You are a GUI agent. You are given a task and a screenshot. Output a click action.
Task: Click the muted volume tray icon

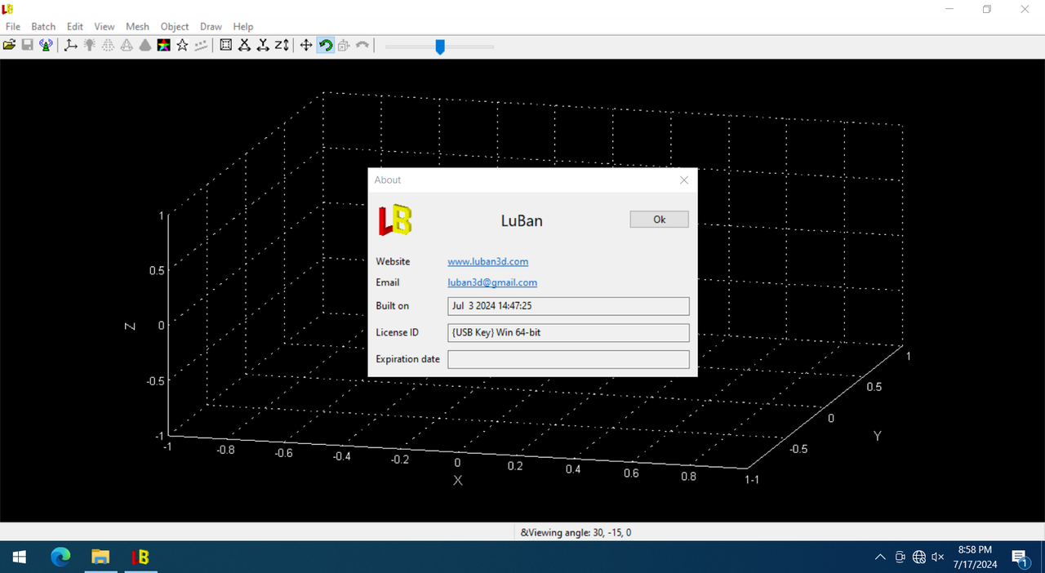coord(938,557)
